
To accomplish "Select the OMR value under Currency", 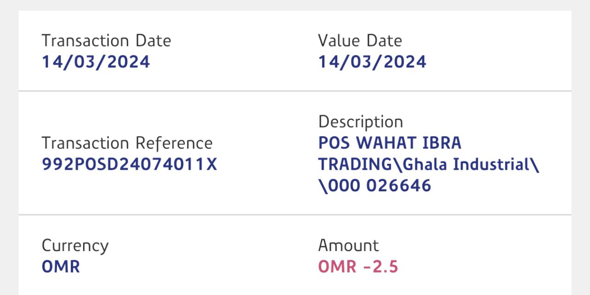I will click(61, 267).
